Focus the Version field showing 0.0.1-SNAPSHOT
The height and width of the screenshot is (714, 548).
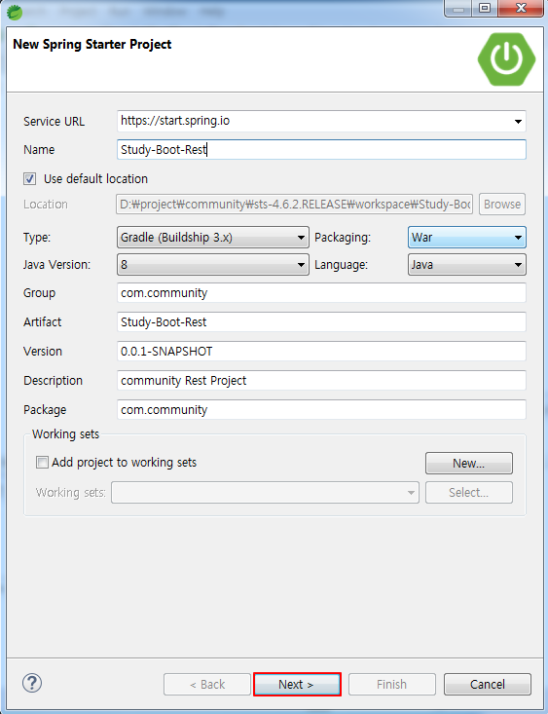[x=321, y=351]
